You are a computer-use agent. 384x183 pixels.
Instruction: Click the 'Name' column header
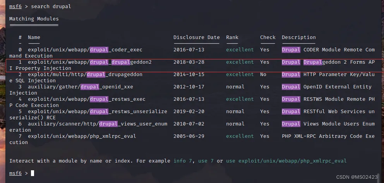[34, 37]
